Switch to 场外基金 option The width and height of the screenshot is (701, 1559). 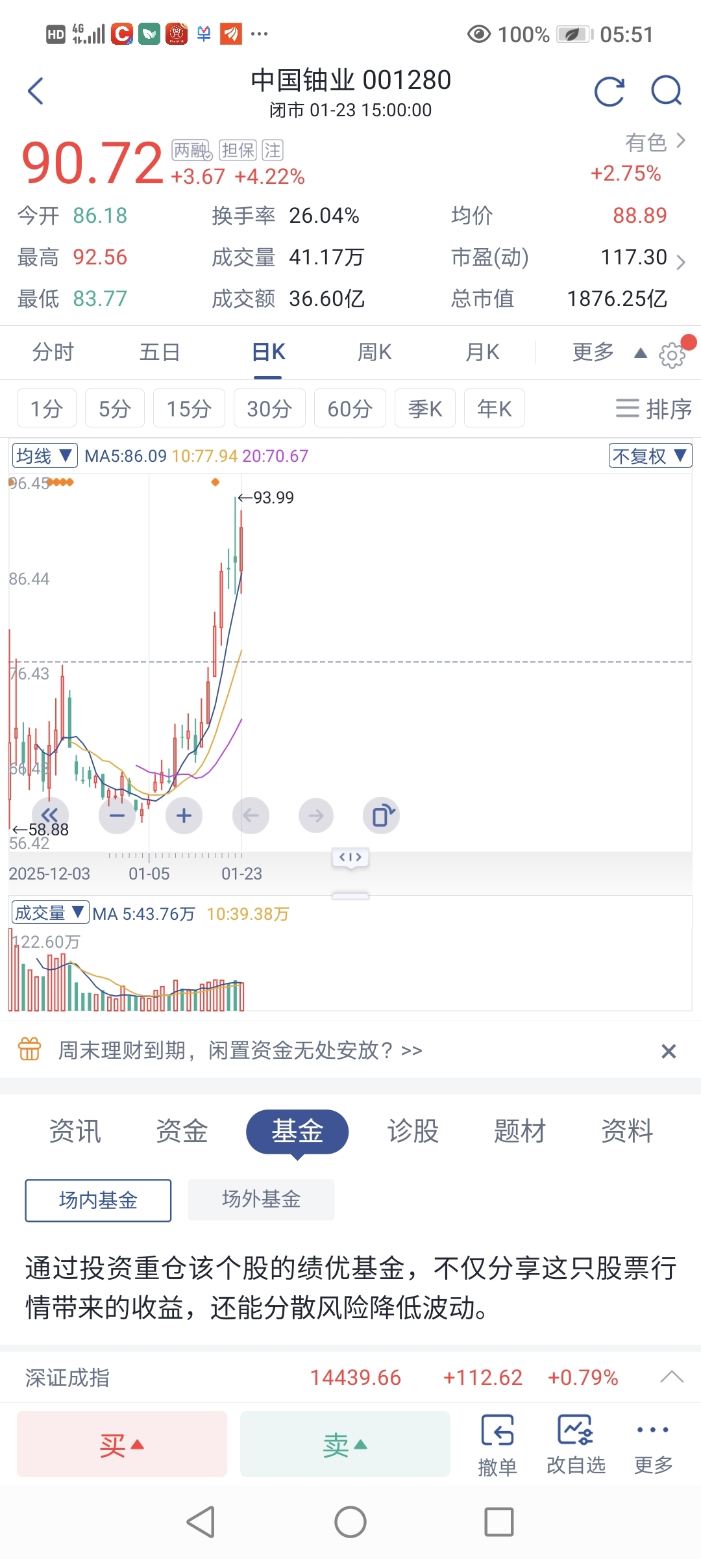(261, 1199)
